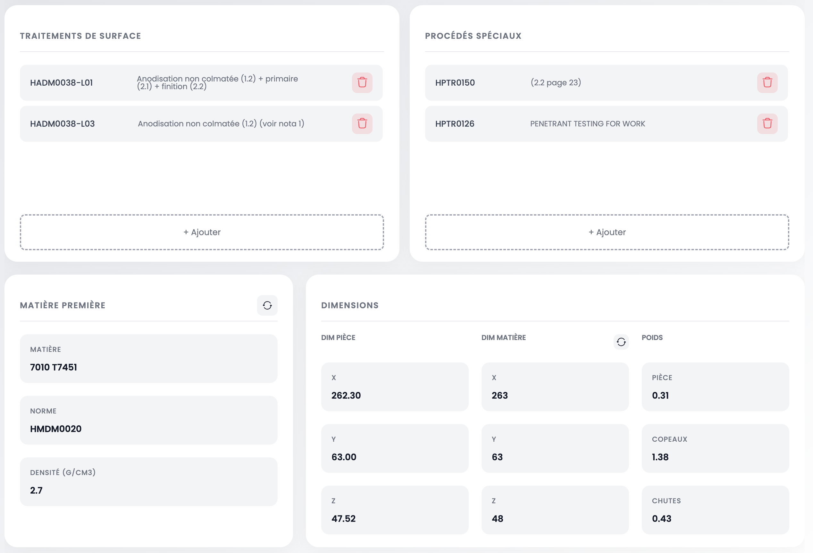Click the Dim Pièce Z value 47.52

pos(394,518)
